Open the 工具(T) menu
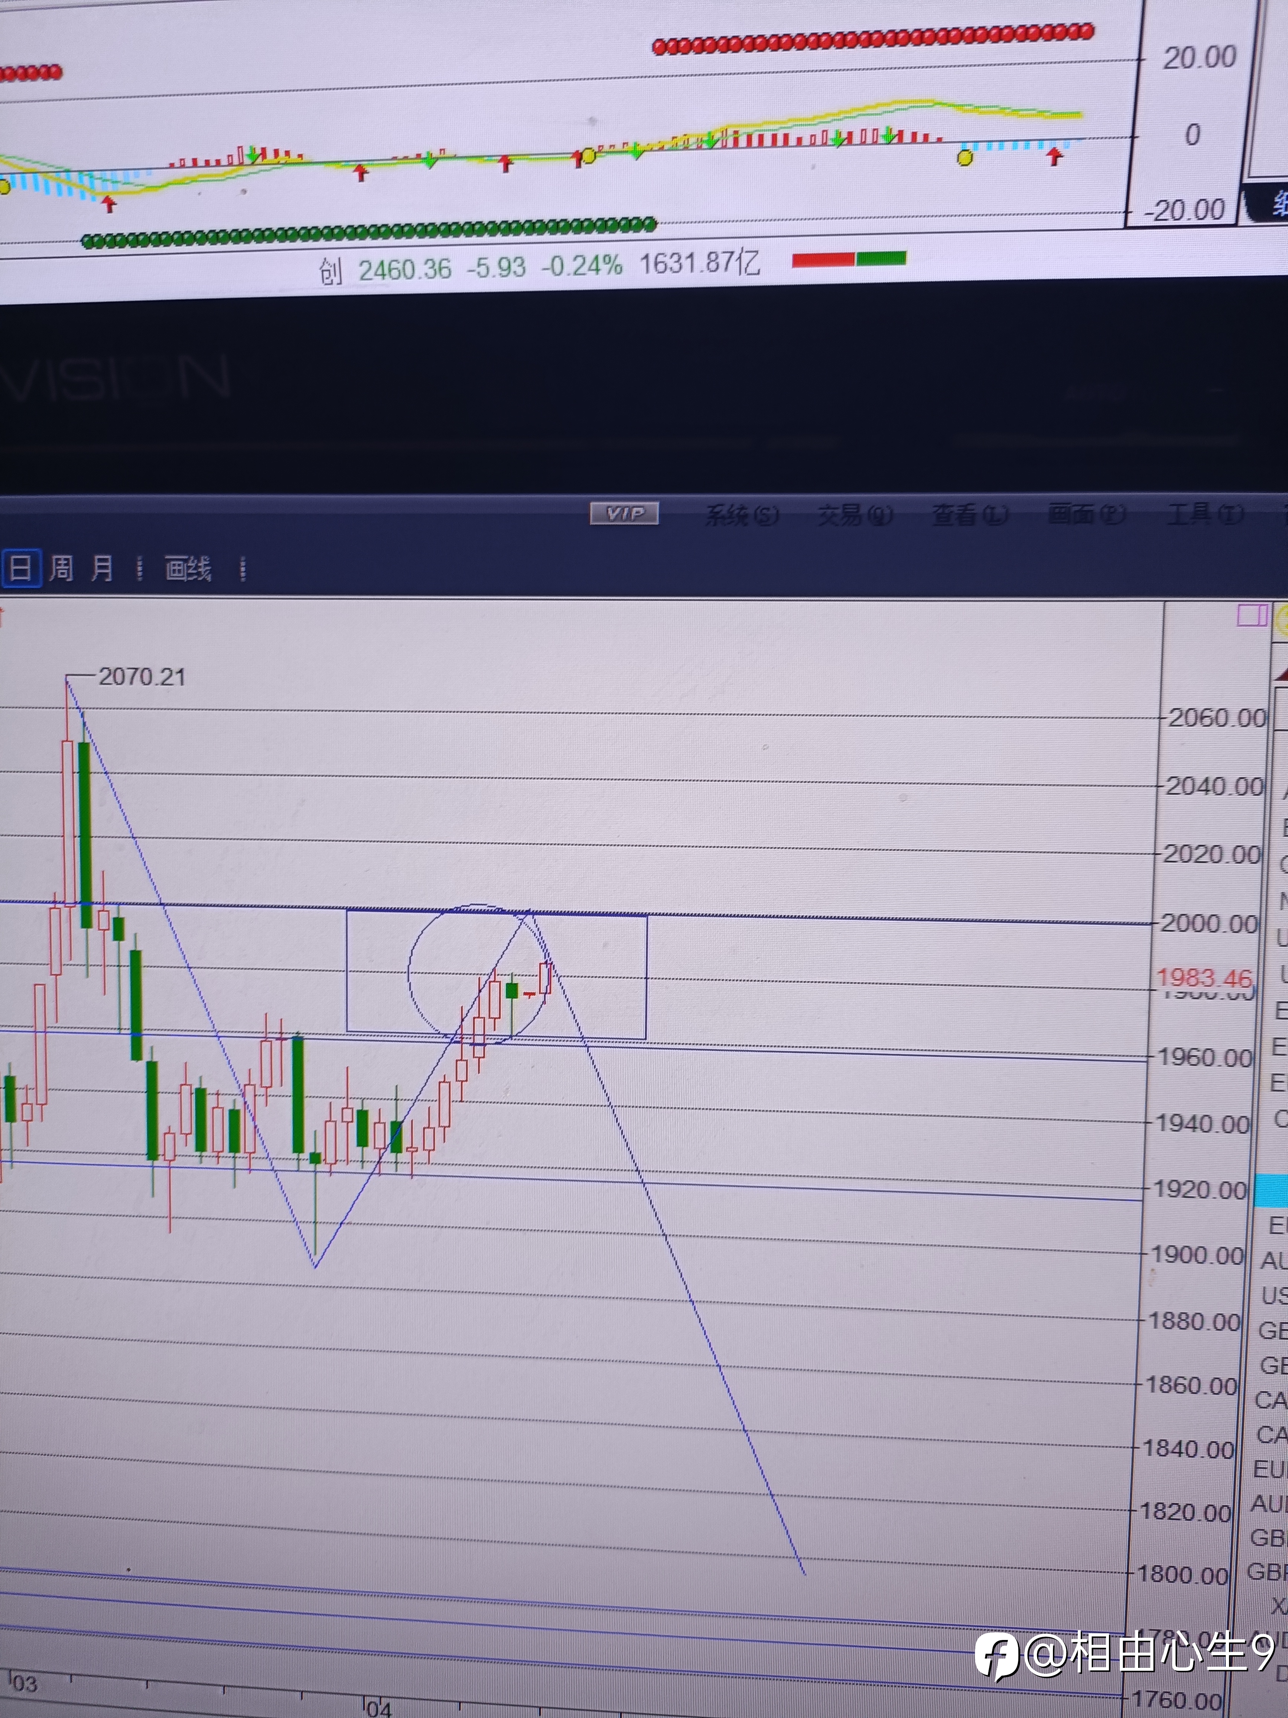Screen dimensions: 1288x1718 coord(1205,513)
